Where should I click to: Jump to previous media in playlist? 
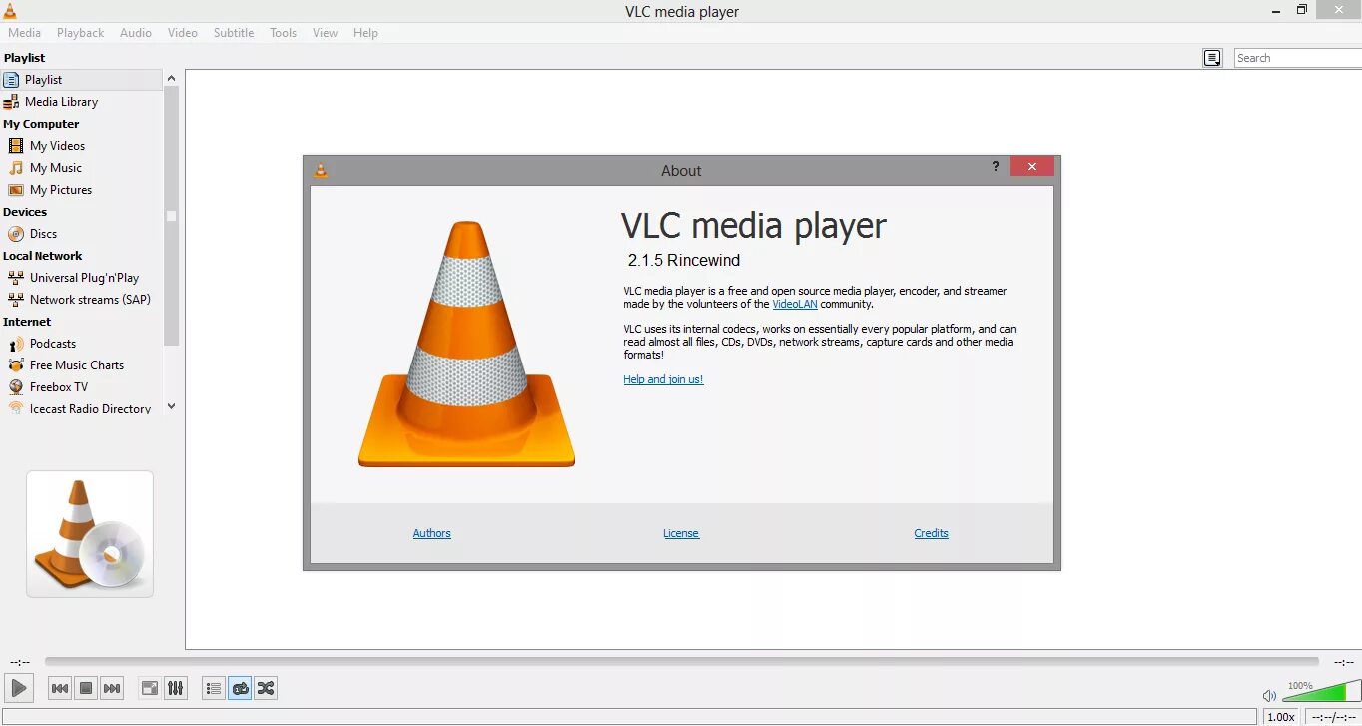tap(60, 688)
